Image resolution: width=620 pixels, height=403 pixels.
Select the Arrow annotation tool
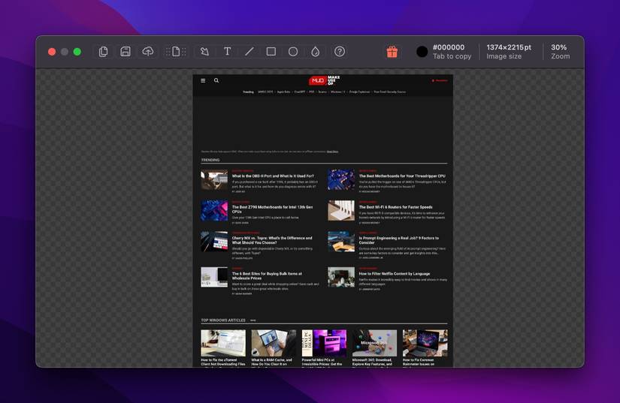204,52
